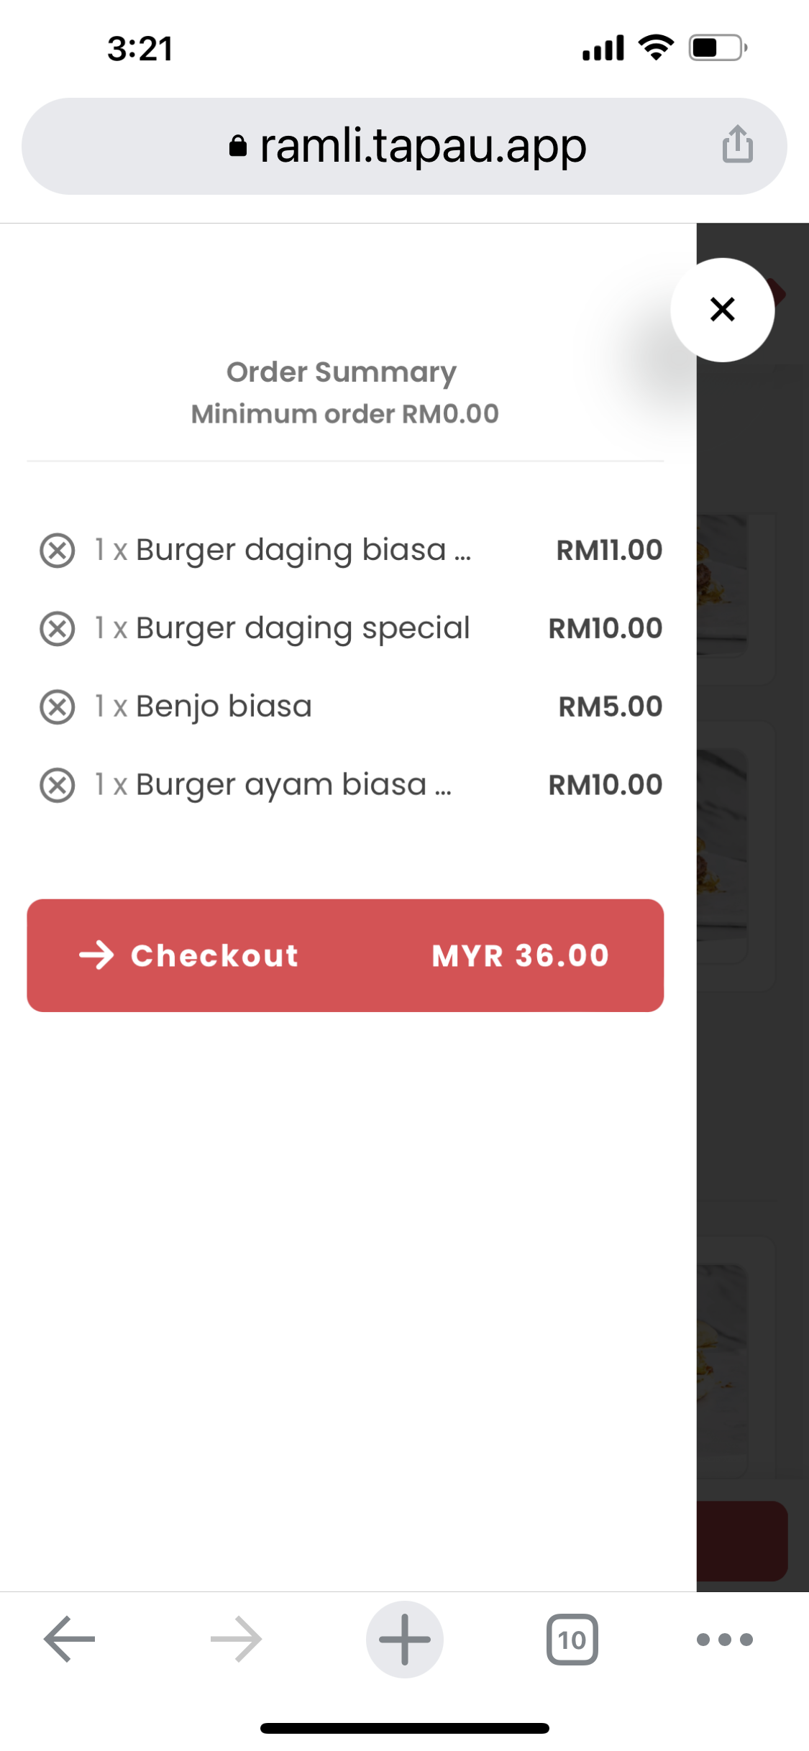Remove Burger ayam biasa item icon
This screenshot has width=809, height=1751.
58,785
